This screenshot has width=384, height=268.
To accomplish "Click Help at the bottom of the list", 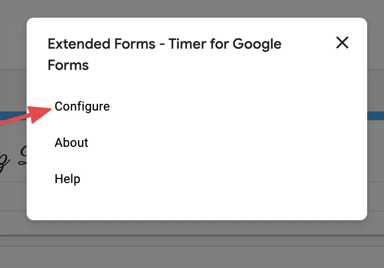I will point(67,179).
